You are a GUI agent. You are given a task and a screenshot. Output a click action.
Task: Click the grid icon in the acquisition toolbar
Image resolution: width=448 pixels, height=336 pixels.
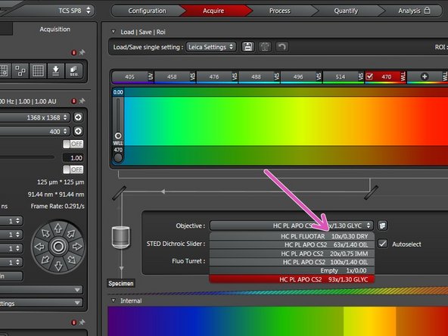38,70
